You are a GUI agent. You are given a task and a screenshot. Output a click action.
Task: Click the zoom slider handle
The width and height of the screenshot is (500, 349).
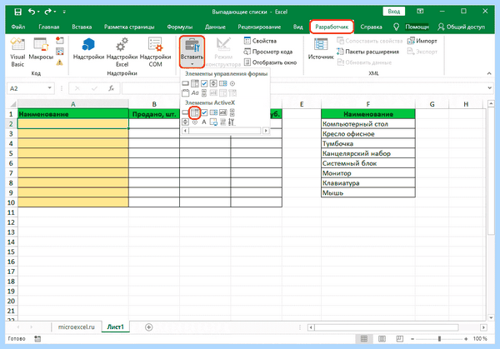[439, 339]
